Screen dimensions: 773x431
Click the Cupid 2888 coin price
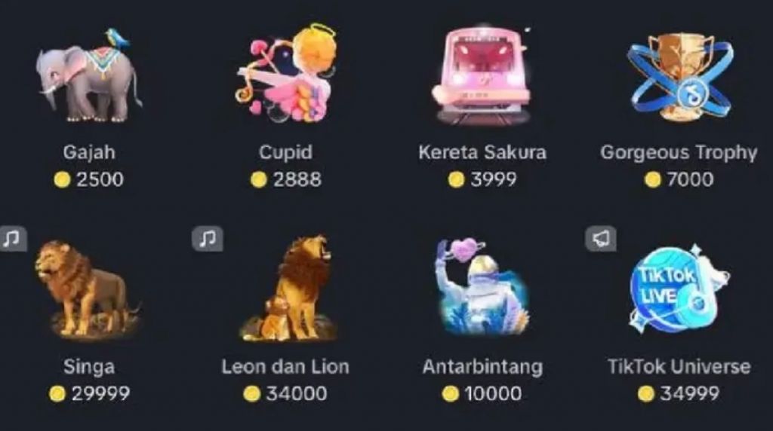pyautogui.click(x=286, y=179)
